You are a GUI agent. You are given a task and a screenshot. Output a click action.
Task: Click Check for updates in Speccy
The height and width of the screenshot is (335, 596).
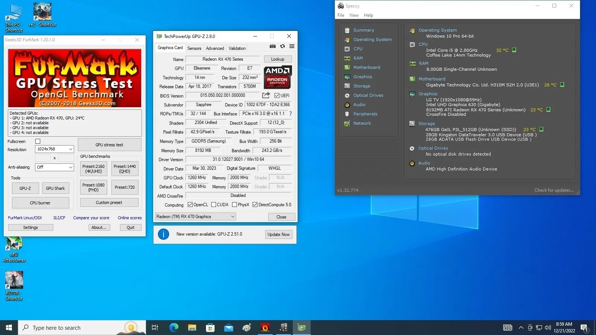point(554,190)
